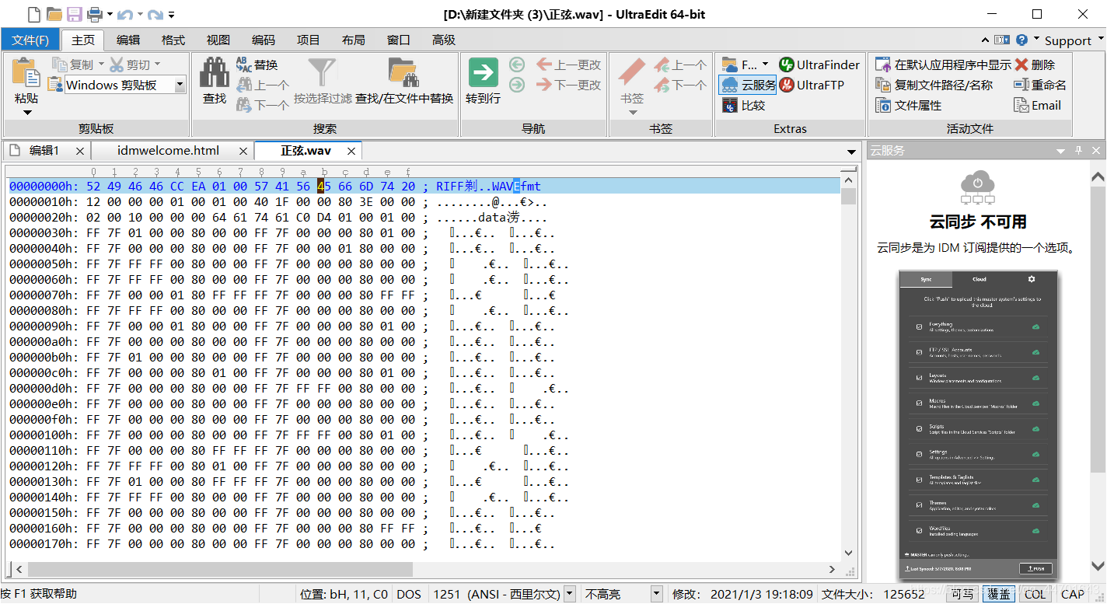Click Find/Replace in Files folder icon
The height and width of the screenshot is (604, 1107).
[403, 72]
